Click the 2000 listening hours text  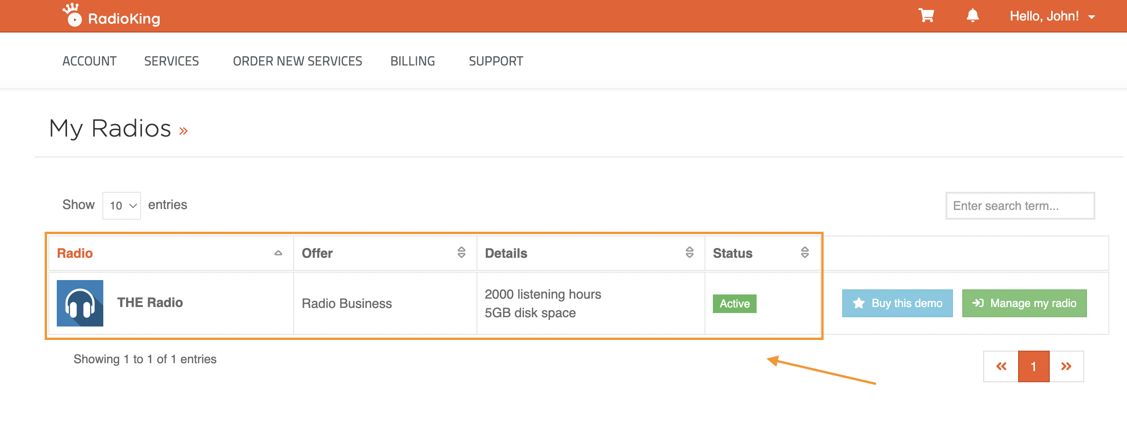(543, 294)
